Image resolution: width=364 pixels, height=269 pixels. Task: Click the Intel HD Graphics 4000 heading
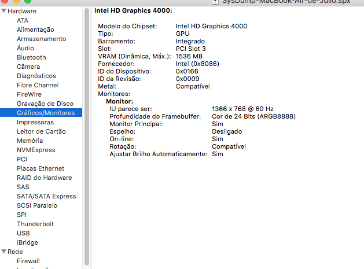point(133,11)
